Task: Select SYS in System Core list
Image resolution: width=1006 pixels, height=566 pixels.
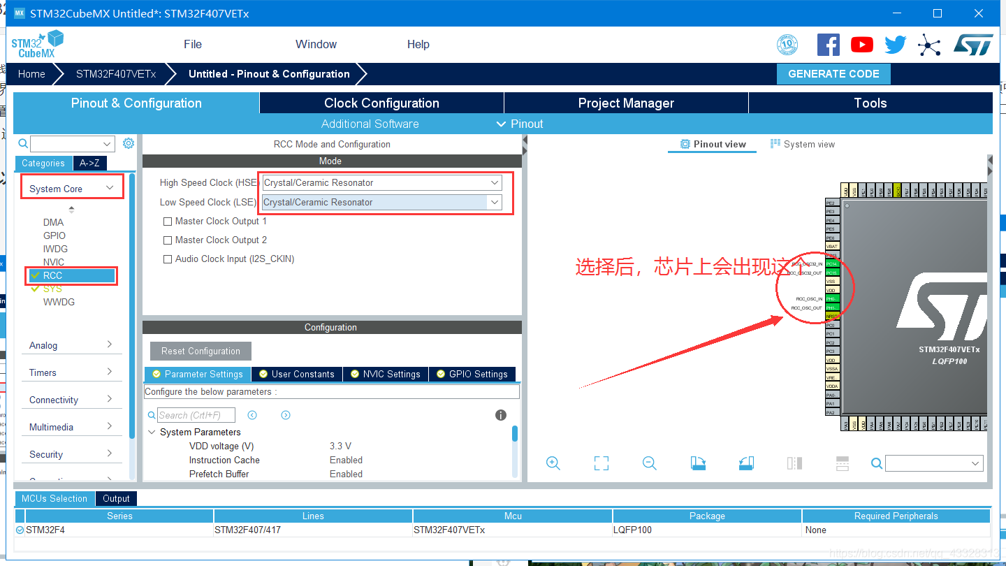Action: [52, 289]
